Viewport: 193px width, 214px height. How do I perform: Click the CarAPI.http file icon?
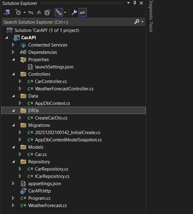tap(23, 191)
